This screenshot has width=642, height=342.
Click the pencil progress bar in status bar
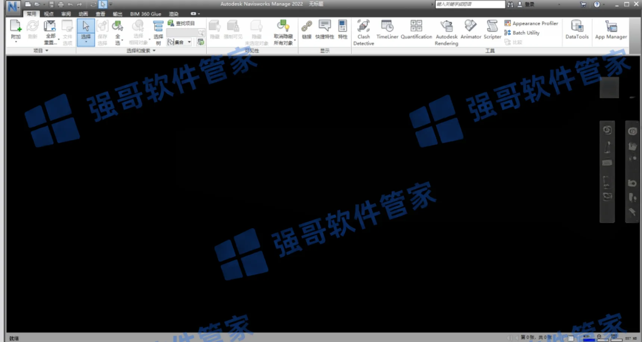point(589,338)
